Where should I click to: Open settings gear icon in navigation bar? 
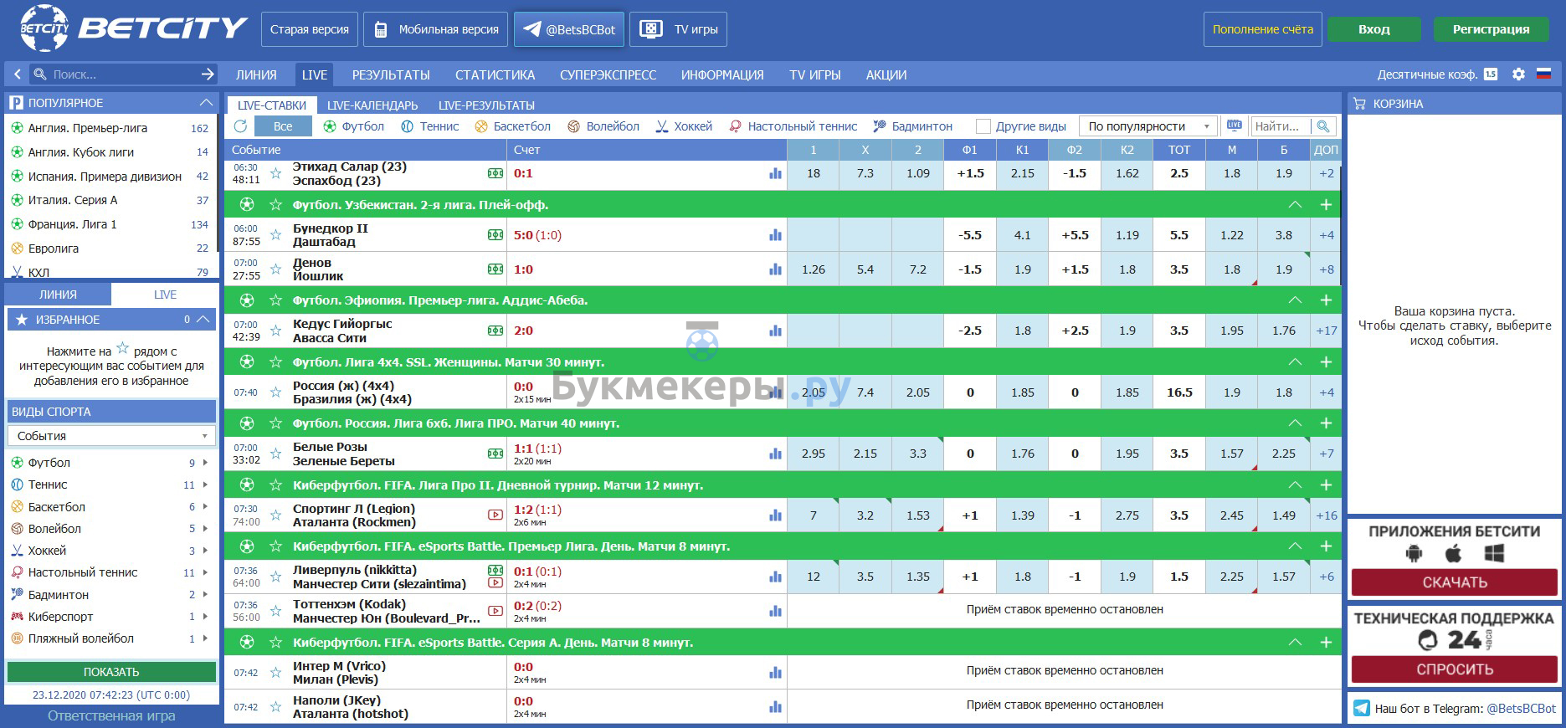(1518, 74)
